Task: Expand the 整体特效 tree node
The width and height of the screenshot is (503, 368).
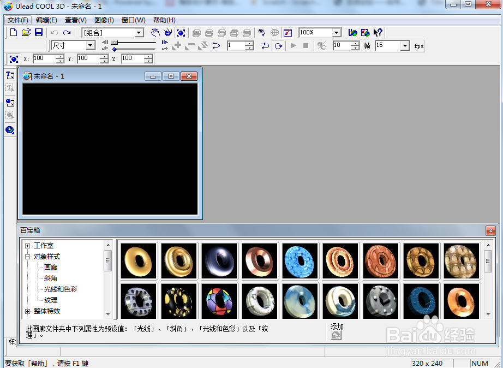Action: [28, 311]
